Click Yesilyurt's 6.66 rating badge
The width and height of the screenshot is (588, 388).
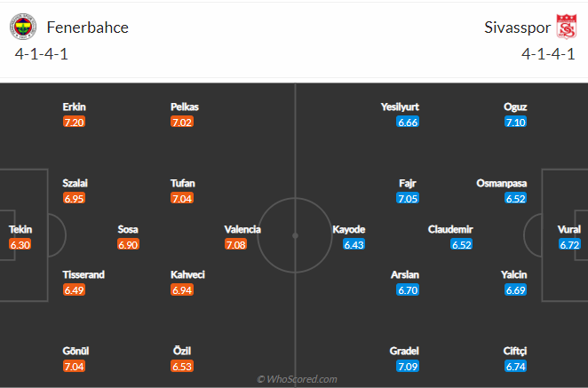[408, 122]
